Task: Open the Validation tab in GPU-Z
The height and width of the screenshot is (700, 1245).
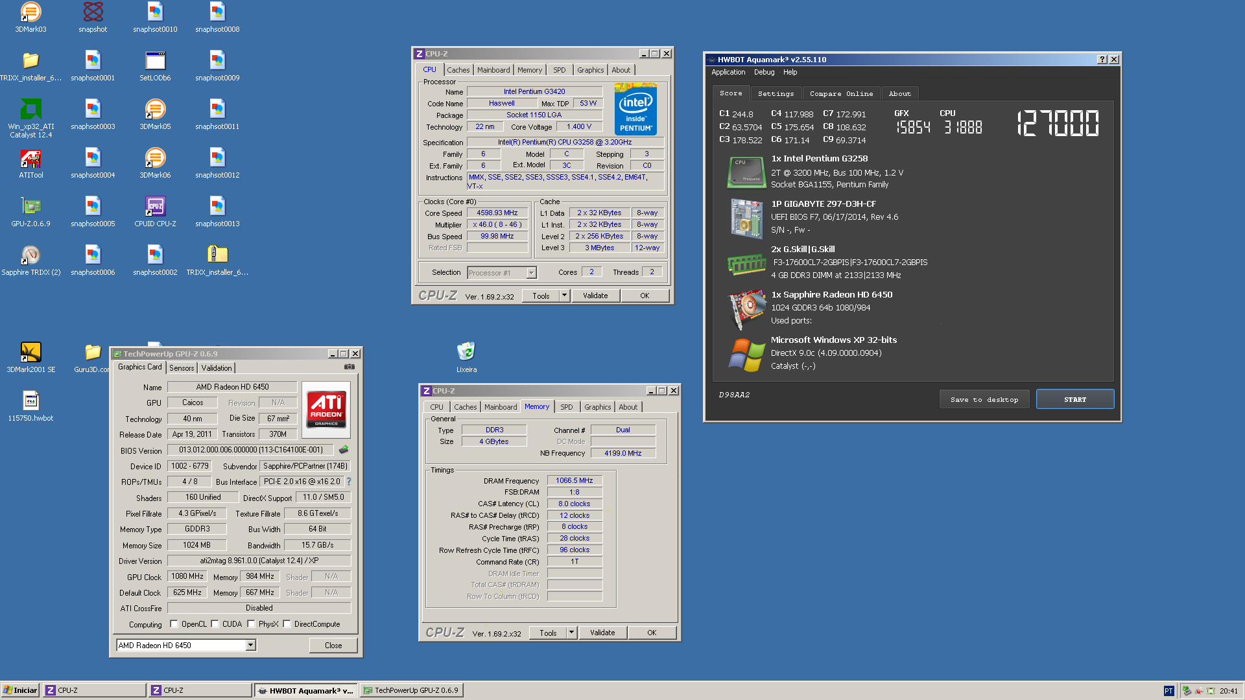Action: coord(217,368)
